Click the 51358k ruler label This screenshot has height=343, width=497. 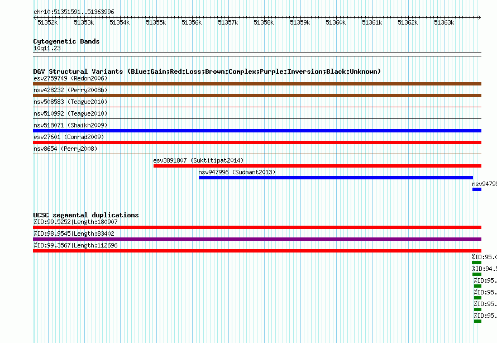pyautogui.click(x=264, y=22)
